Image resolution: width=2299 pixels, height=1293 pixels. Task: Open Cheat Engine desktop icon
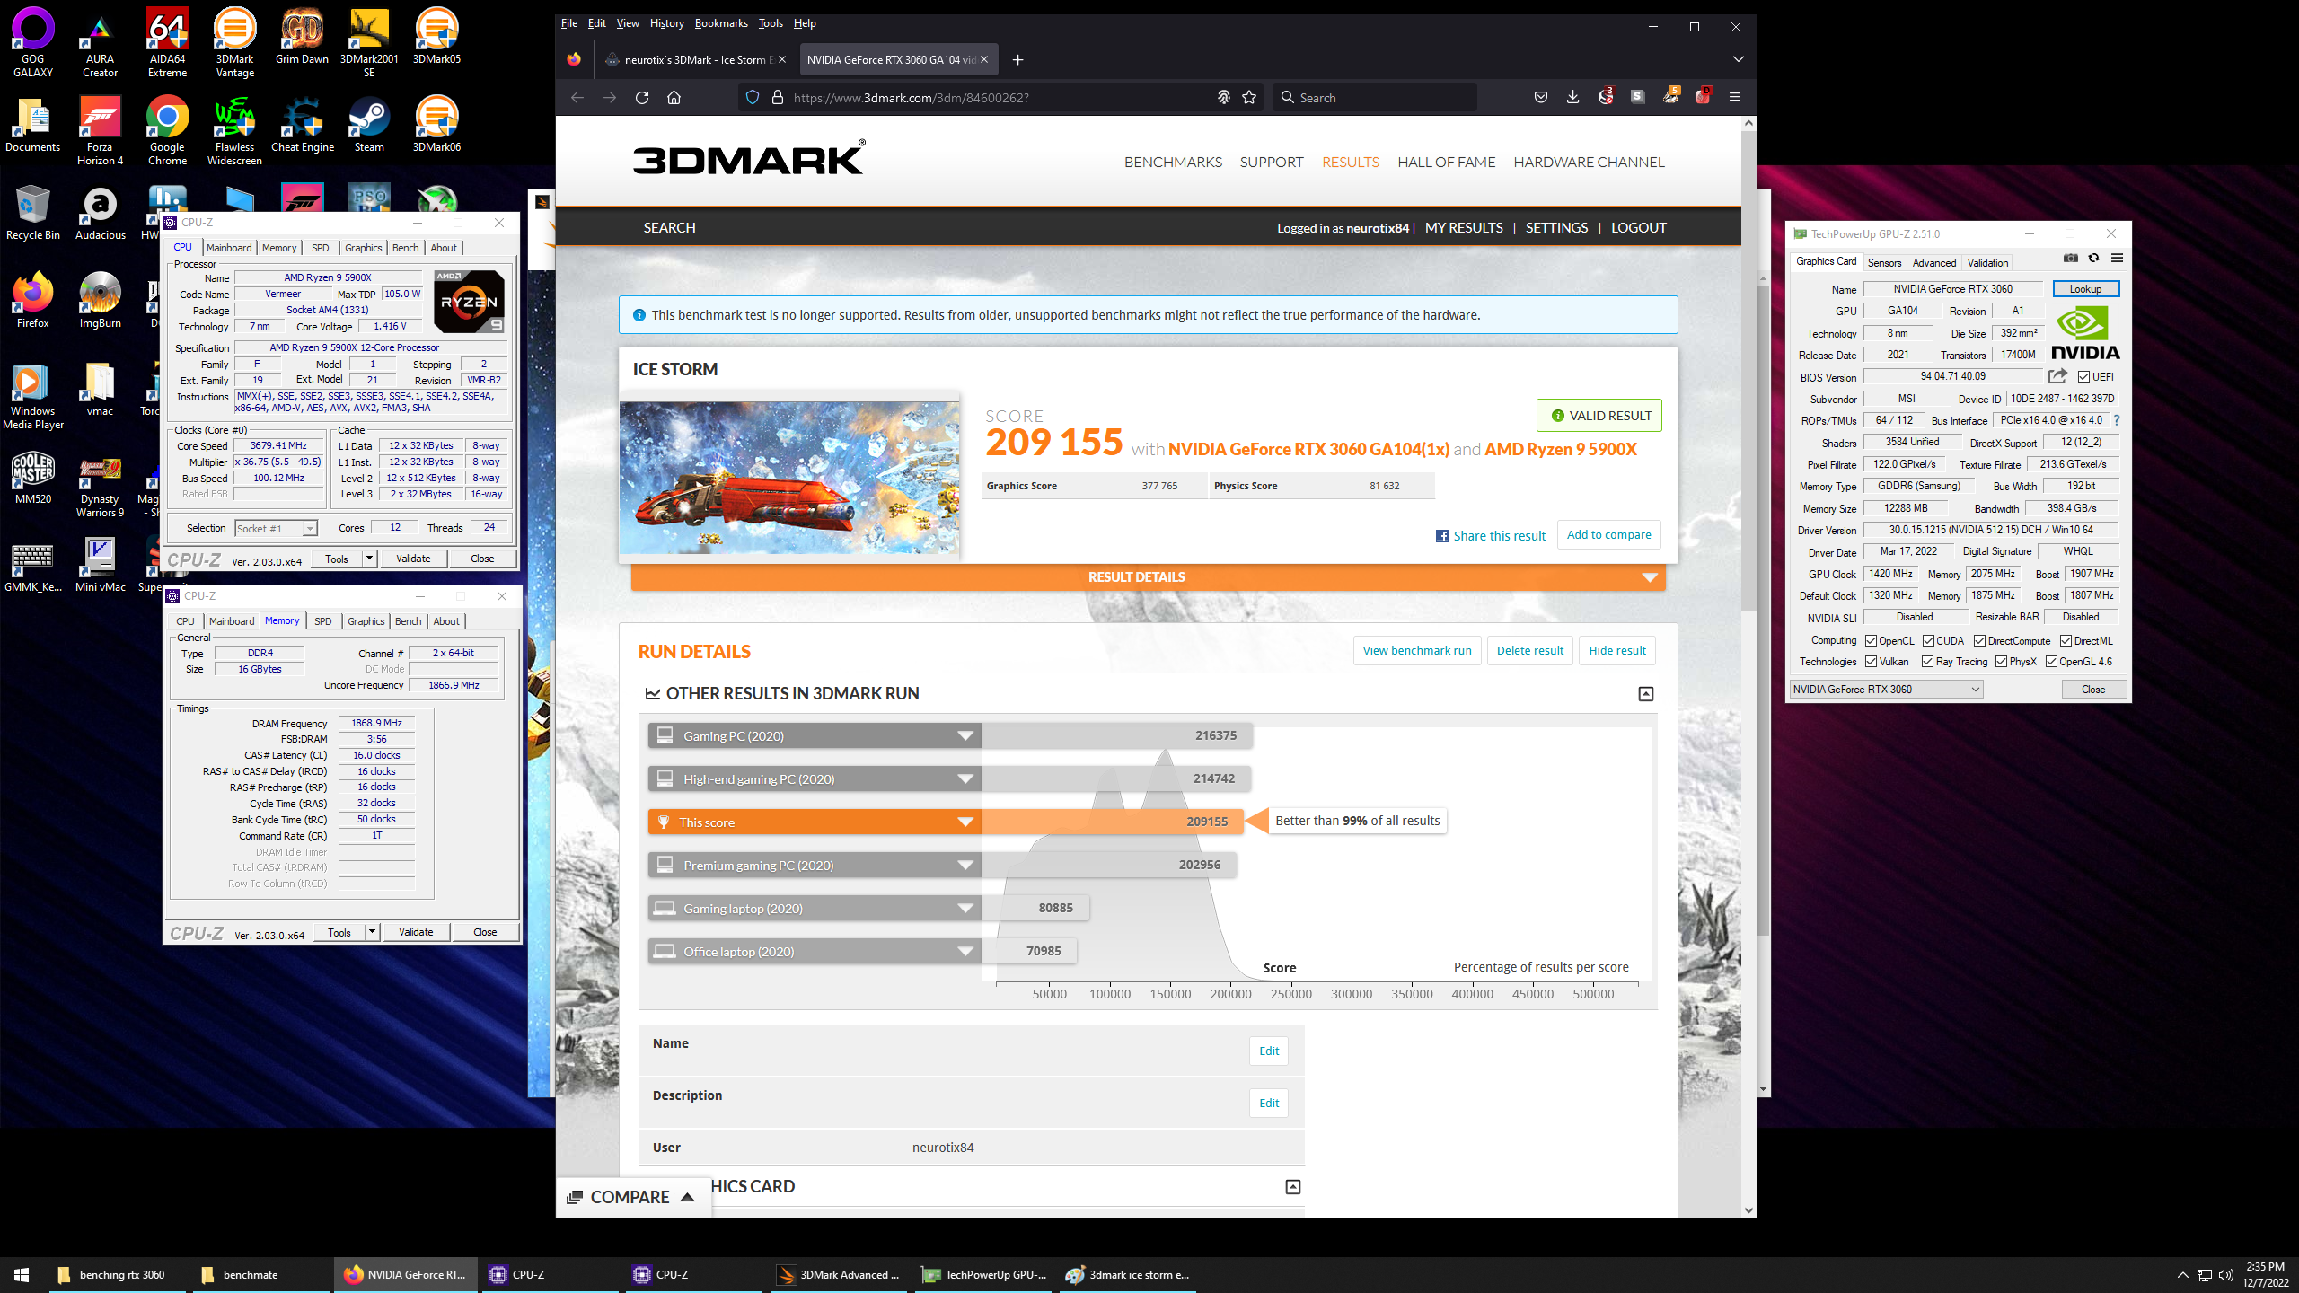303,125
